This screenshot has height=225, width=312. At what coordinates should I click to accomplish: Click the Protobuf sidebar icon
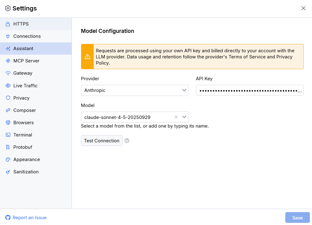click(x=8, y=147)
